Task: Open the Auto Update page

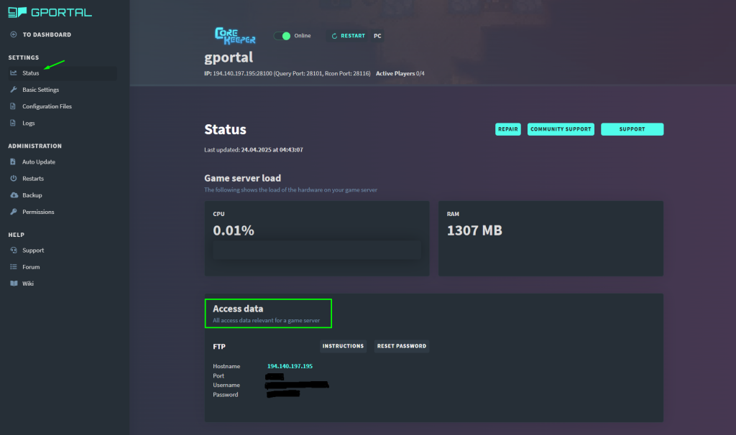Action: pyautogui.click(x=39, y=162)
